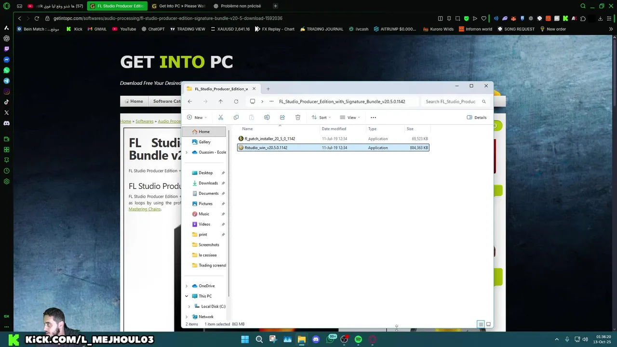Open the New dropdown in Explorer
The width and height of the screenshot is (617, 347).
click(x=197, y=117)
